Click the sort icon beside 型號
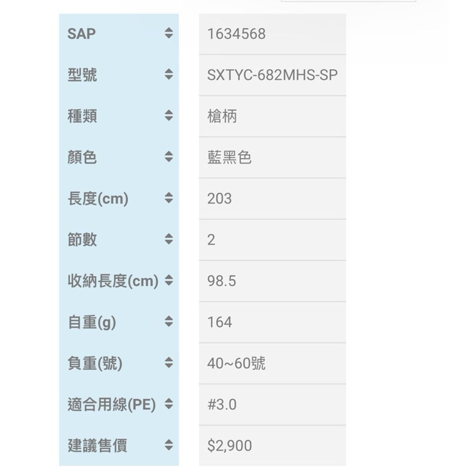Screen dimensions: 467x467 click(x=169, y=74)
